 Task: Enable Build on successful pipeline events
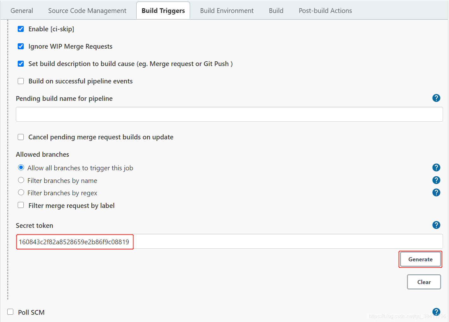[21, 81]
